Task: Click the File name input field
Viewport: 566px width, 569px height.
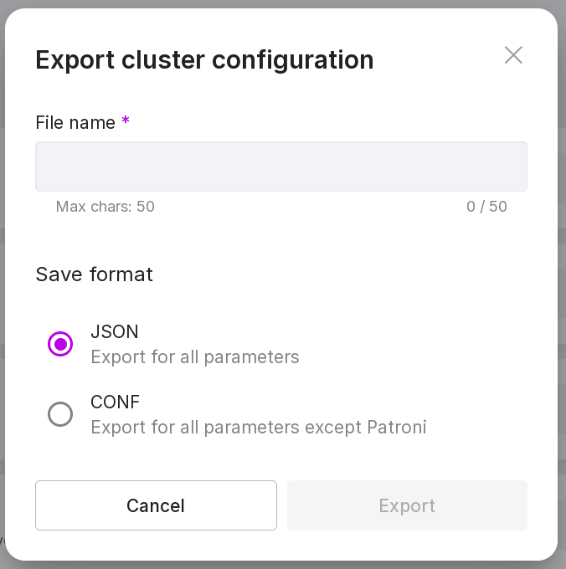Action: pos(281,167)
